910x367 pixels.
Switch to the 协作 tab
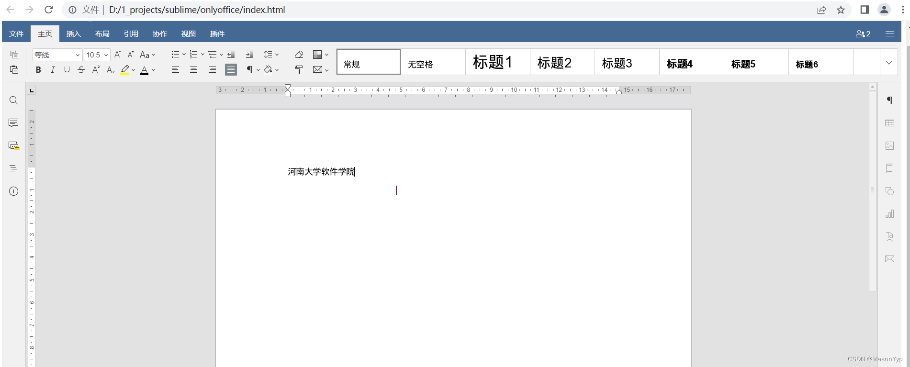[x=160, y=34]
